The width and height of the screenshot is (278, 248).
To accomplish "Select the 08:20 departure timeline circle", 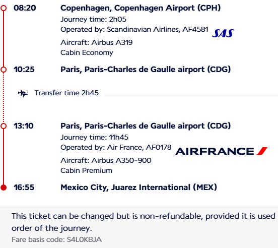I will coord(4,8).
